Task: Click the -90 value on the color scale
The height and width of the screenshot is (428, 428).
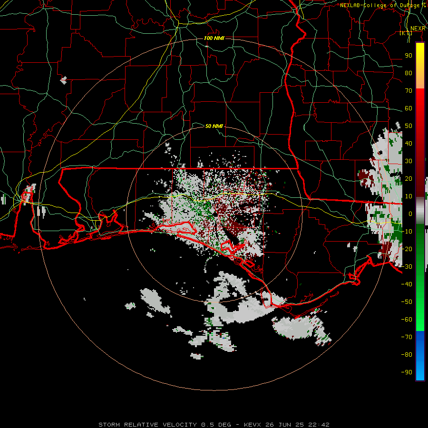Action: [x=407, y=372]
